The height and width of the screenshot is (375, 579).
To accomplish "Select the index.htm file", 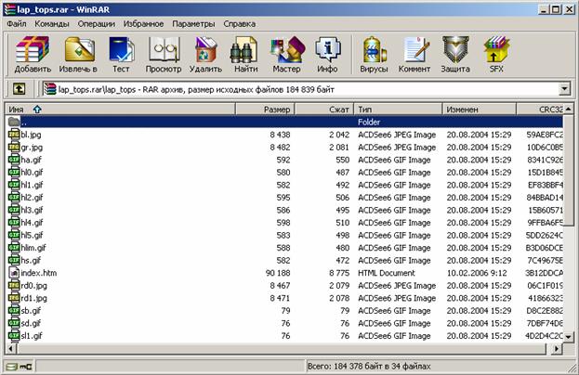I will coord(39,273).
